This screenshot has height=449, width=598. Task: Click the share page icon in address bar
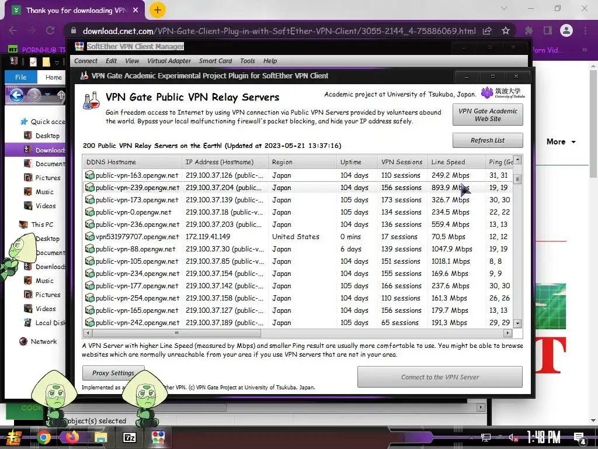487,30
